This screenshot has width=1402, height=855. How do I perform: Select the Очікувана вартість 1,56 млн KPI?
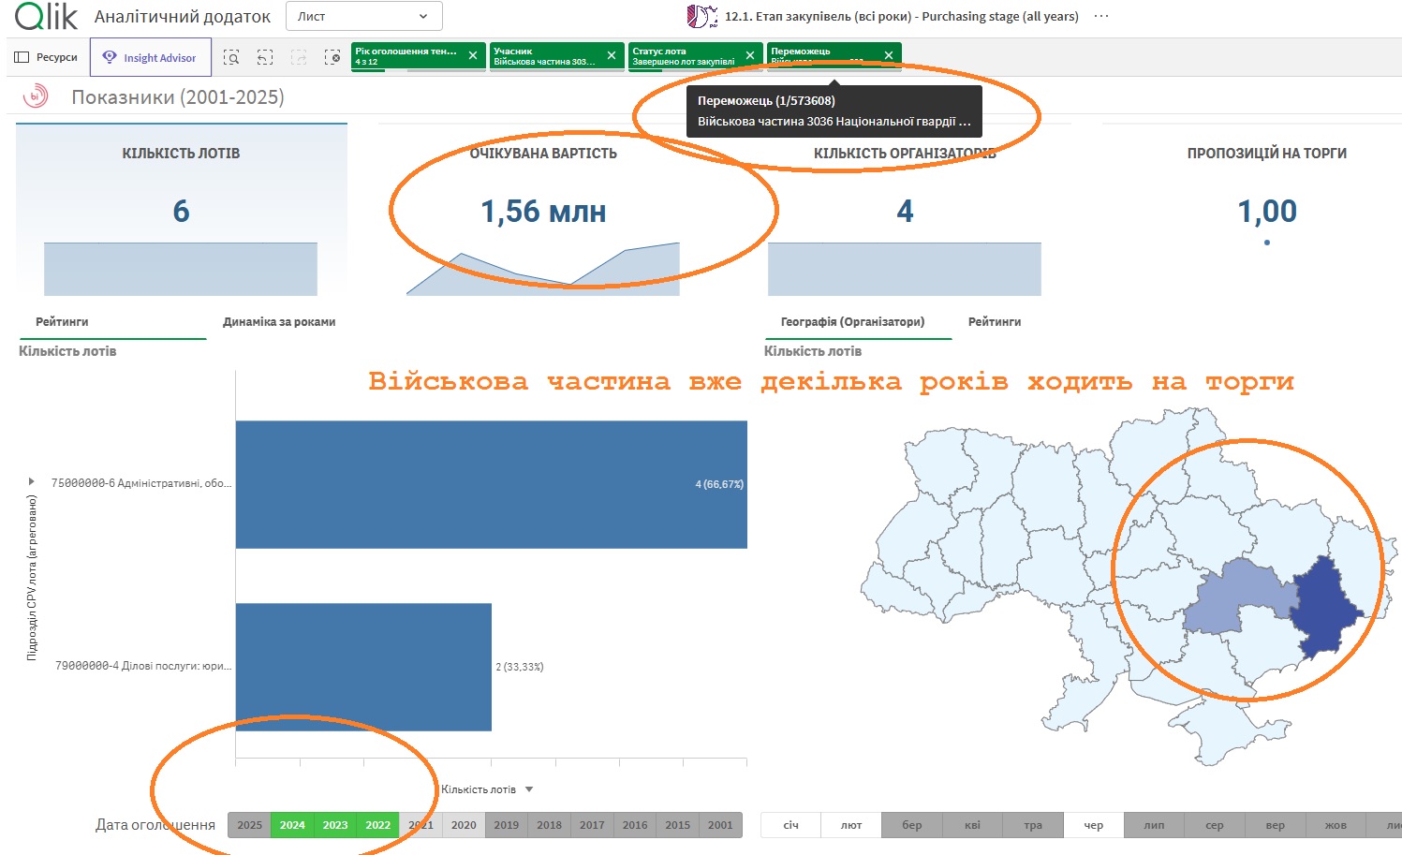pyautogui.click(x=543, y=211)
